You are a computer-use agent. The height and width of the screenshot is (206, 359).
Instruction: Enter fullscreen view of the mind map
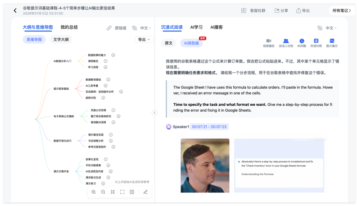pos(122,192)
